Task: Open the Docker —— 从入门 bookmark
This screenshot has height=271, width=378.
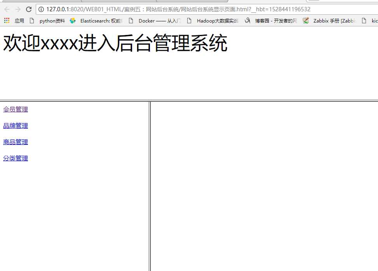Action: (x=160, y=21)
